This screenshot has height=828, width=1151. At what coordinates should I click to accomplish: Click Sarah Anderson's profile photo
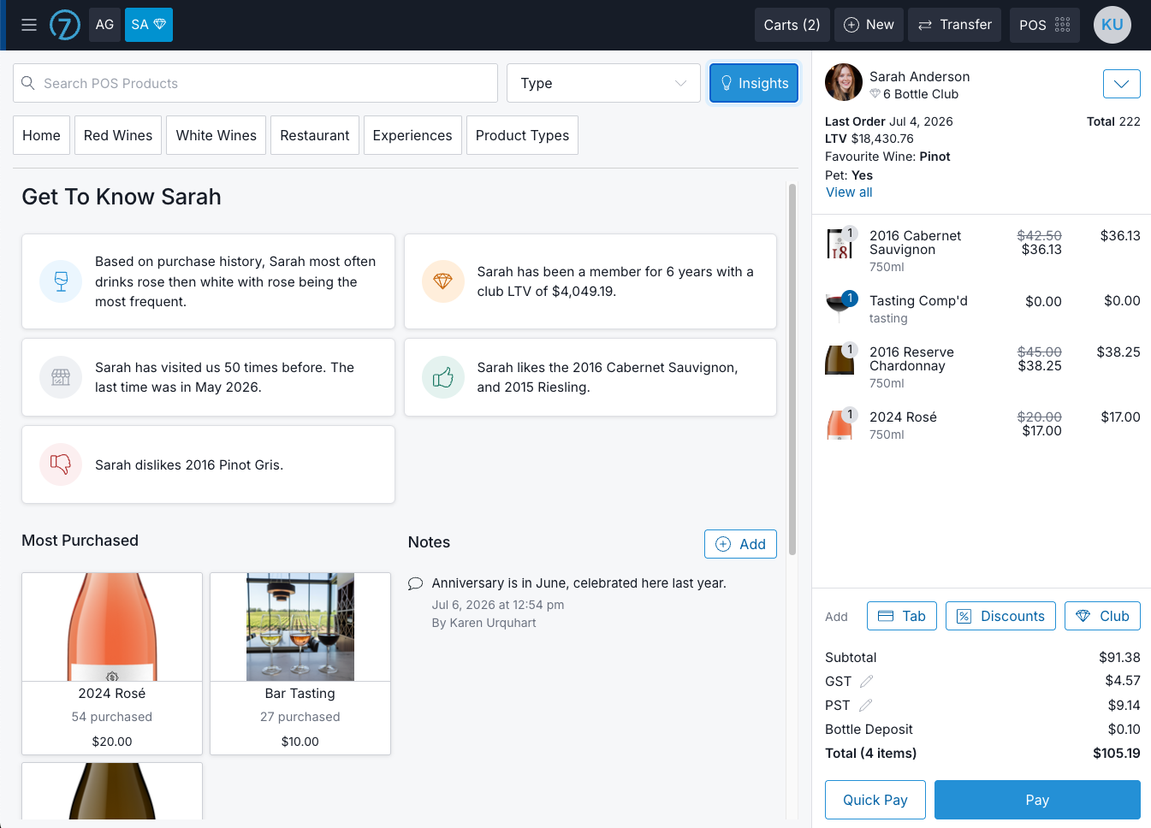(x=843, y=82)
